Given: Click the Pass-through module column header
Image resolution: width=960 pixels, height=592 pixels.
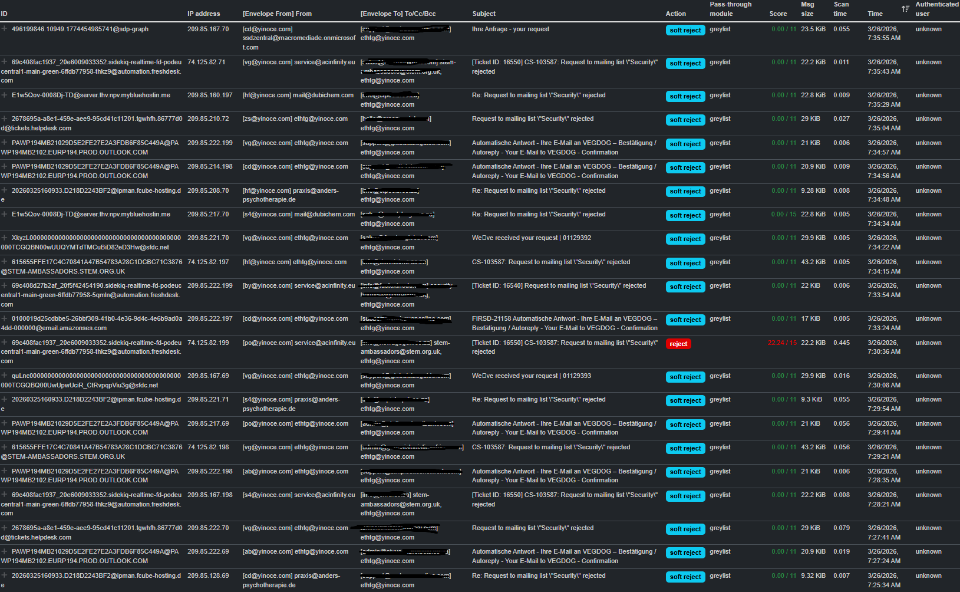Looking at the screenshot, I should (x=730, y=9).
